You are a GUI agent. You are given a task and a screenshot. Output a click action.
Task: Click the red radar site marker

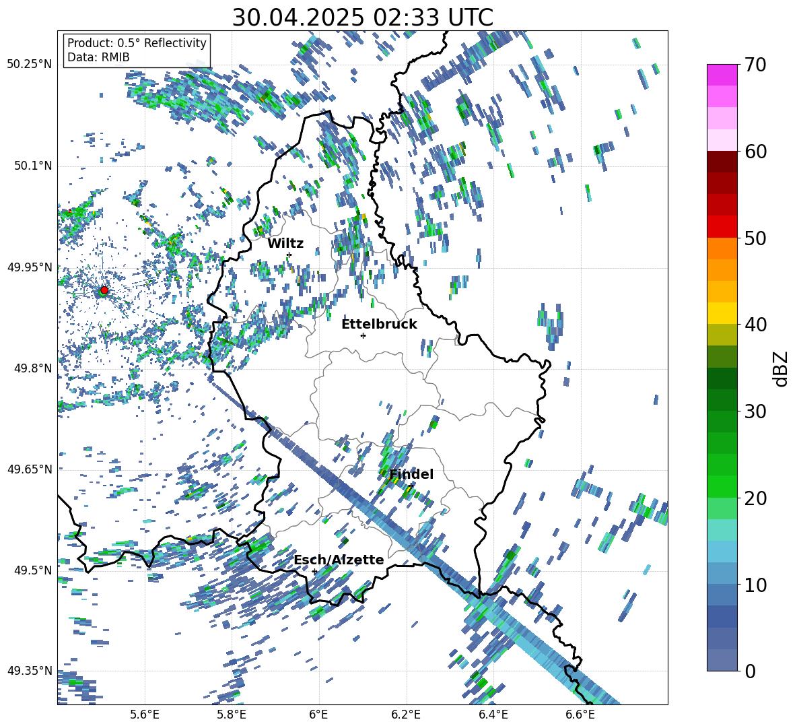[x=104, y=290]
